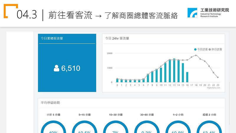Click the 1~2 小時 label
This screenshot has width=236, height=133.
[178, 115]
